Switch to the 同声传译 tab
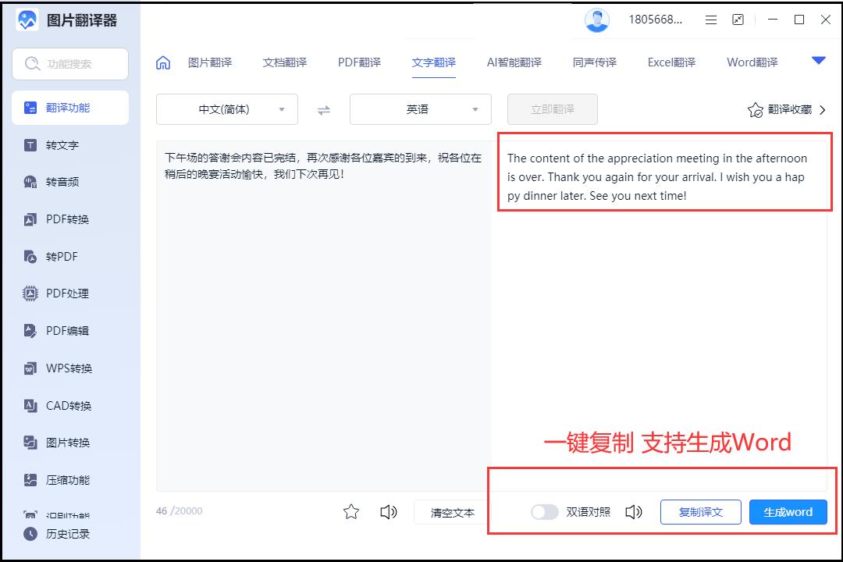This screenshot has height=562, width=843. point(595,62)
